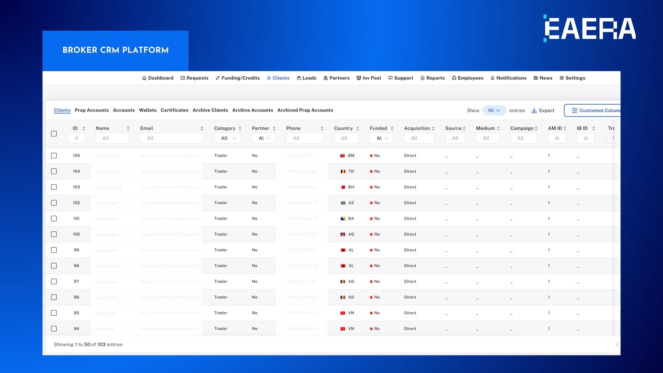Image resolution: width=663 pixels, height=373 pixels.
Task: Open the Settings gear icon
Action: pos(562,78)
